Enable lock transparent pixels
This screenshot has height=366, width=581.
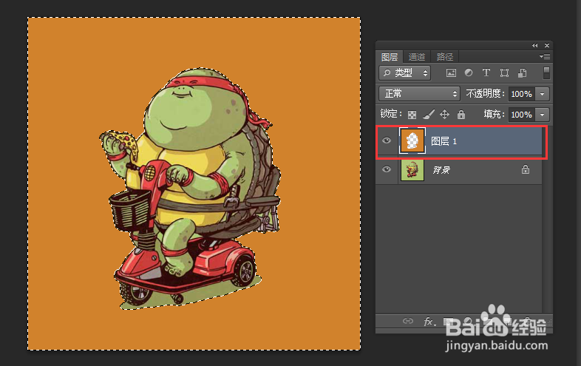412,115
